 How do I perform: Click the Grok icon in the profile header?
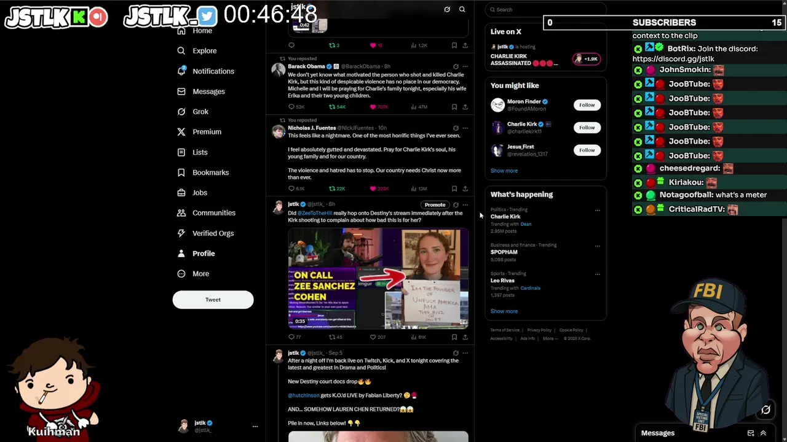[447, 9]
